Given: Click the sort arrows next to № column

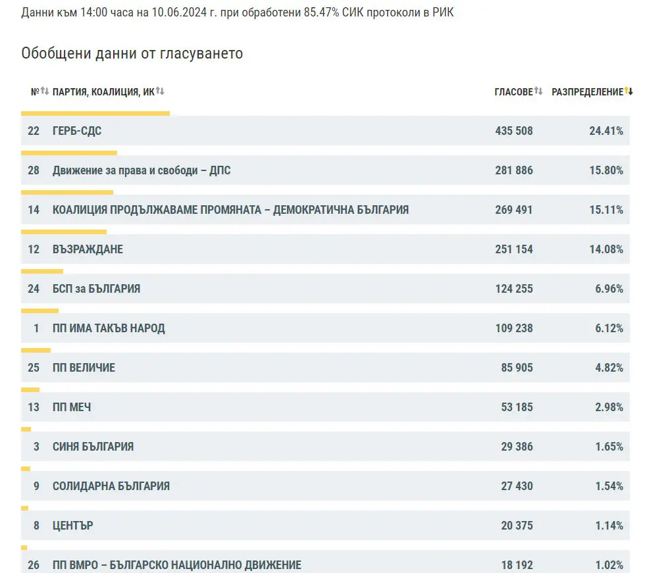Looking at the screenshot, I should tap(45, 91).
